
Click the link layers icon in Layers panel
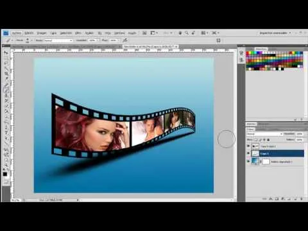(x=264, y=199)
